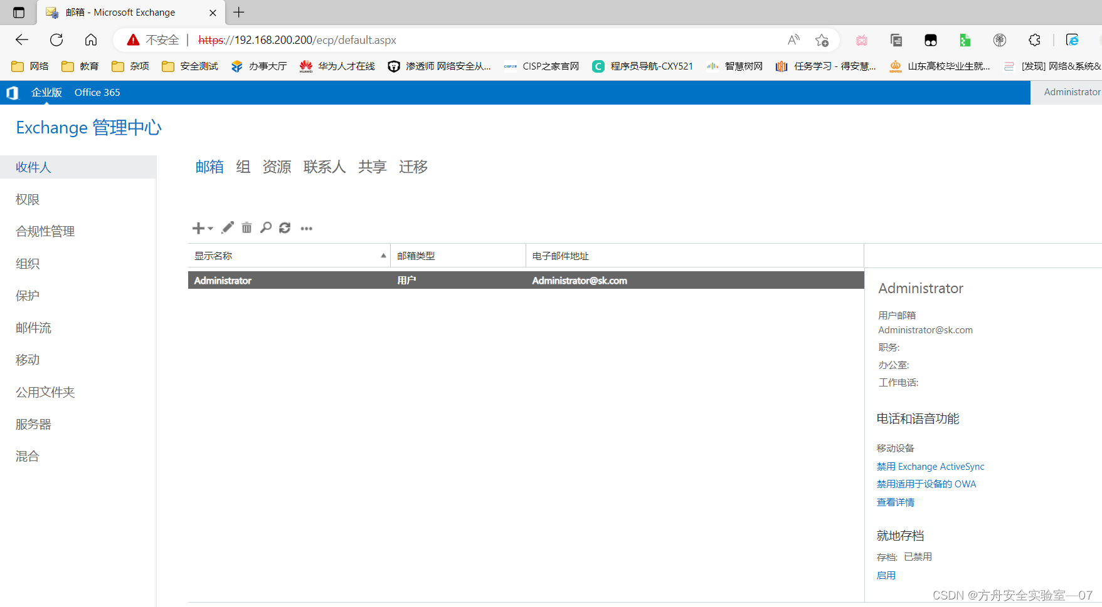The width and height of the screenshot is (1102, 607).
Task: Click the edit pencil icon
Action: tap(228, 227)
